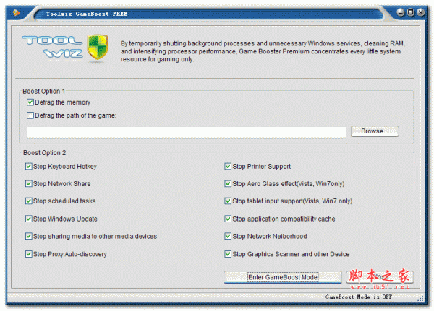Viewport: 434px width, 311px height.
Task: Toggle Stop Windows Update option
Action: 28,219
